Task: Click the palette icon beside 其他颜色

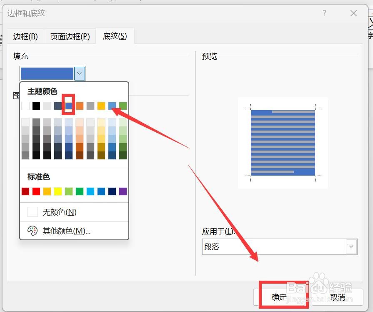Action: [31, 231]
